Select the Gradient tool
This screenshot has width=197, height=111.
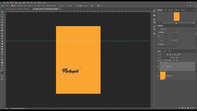pos(2,44)
